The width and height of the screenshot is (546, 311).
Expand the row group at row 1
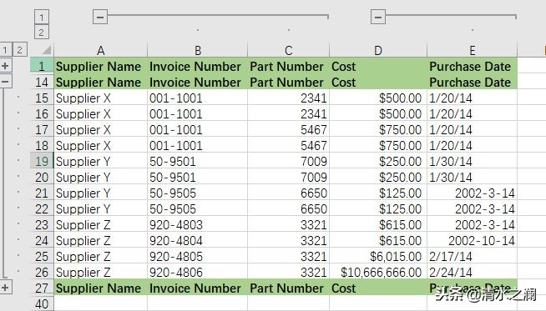click(x=6, y=66)
